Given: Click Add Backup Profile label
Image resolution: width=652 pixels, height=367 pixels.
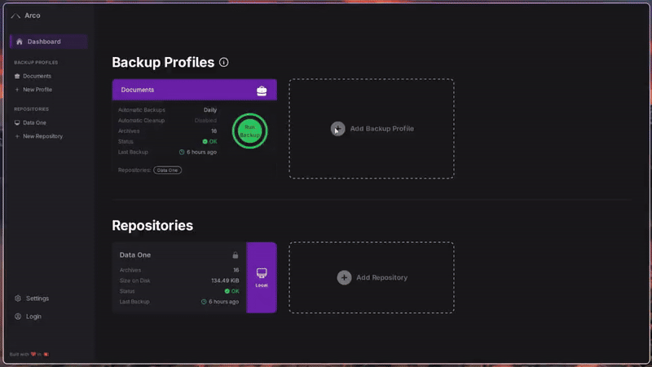Looking at the screenshot, I should tap(381, 129).
